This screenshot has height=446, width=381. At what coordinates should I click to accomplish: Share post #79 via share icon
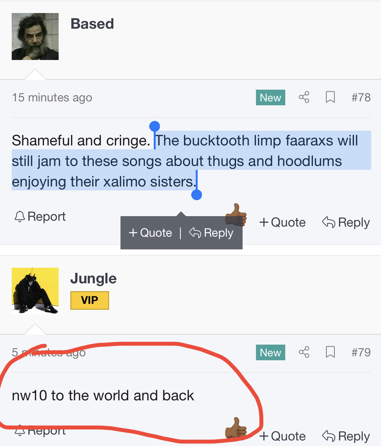pyautogui.click(x=304, y=352)
